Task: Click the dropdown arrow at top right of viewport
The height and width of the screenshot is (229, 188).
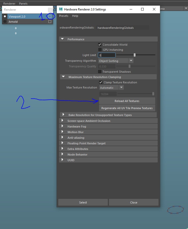Action: pos(186,8)
